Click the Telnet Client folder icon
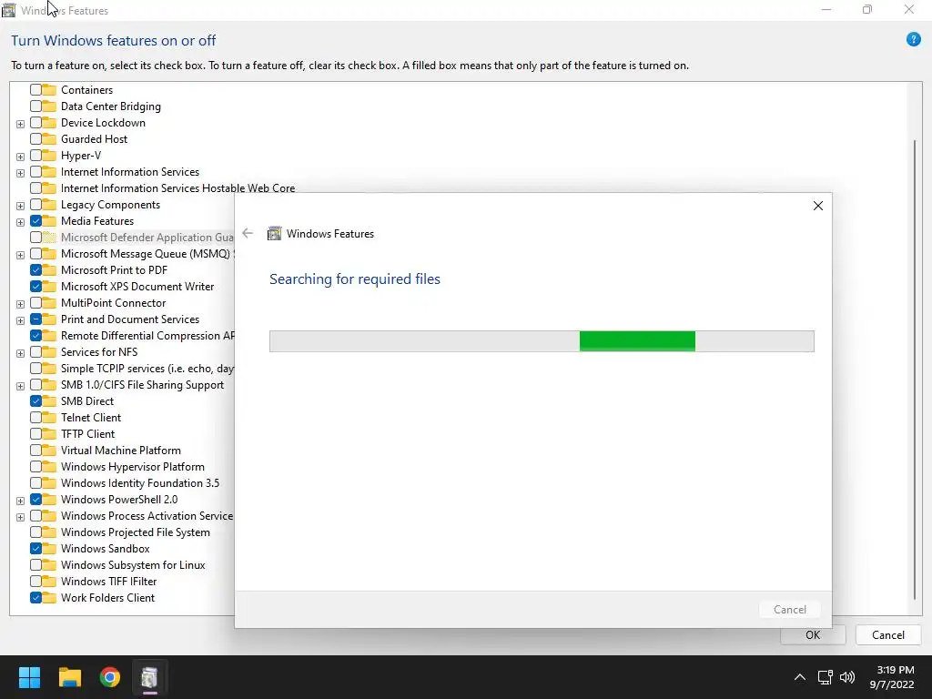This screenshot has height=699, width=932. pos(49,417)
